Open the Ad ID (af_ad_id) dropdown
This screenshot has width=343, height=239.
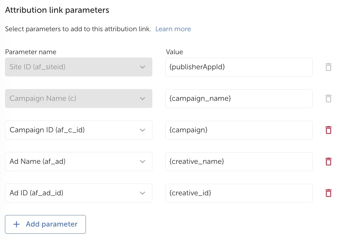[x=78, y=193]
